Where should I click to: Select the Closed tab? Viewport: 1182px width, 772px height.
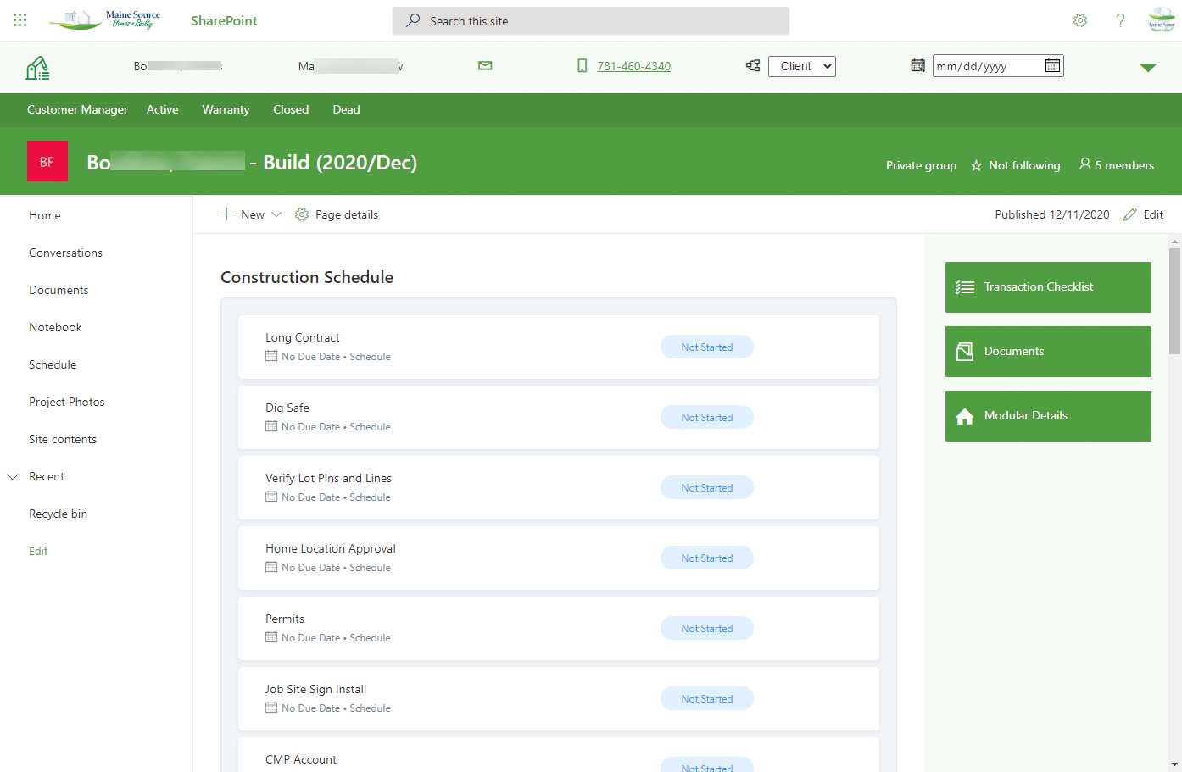pyautogui.click(x=291, y=109)
